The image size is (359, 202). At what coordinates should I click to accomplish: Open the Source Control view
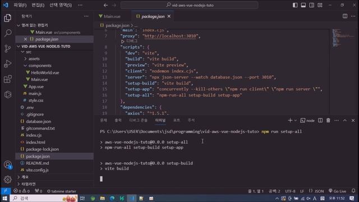pos(7,48)
